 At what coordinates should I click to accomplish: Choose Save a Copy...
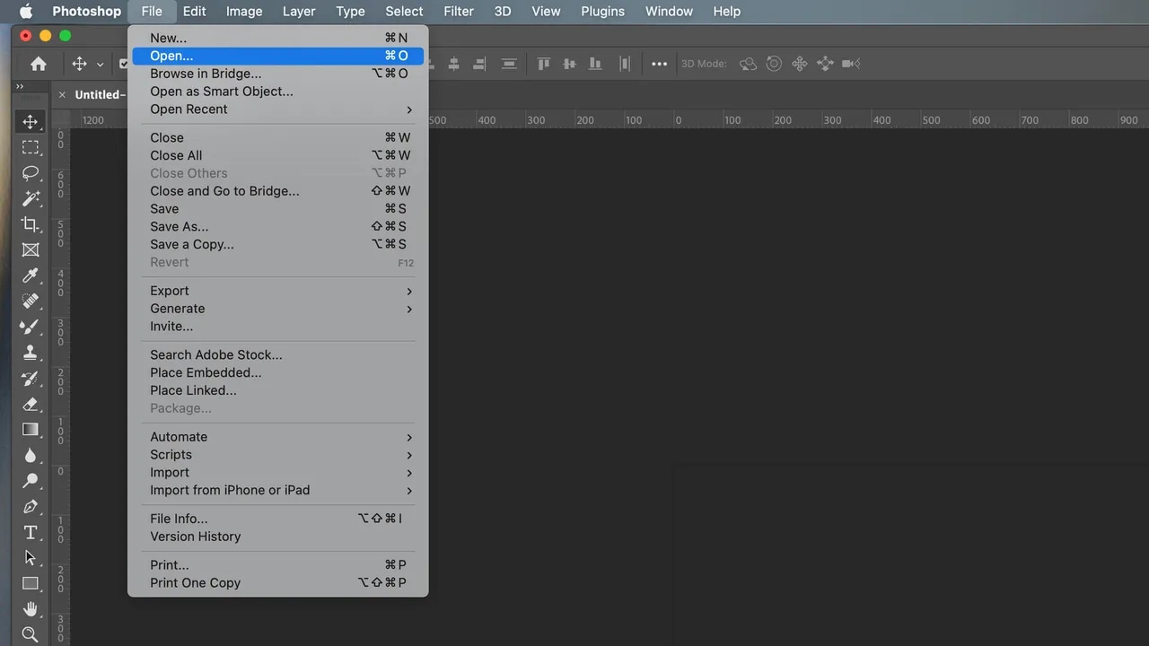(x=277, y=245)
